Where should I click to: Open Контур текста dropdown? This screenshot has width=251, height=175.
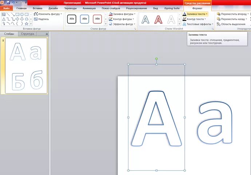pos(194,19)
